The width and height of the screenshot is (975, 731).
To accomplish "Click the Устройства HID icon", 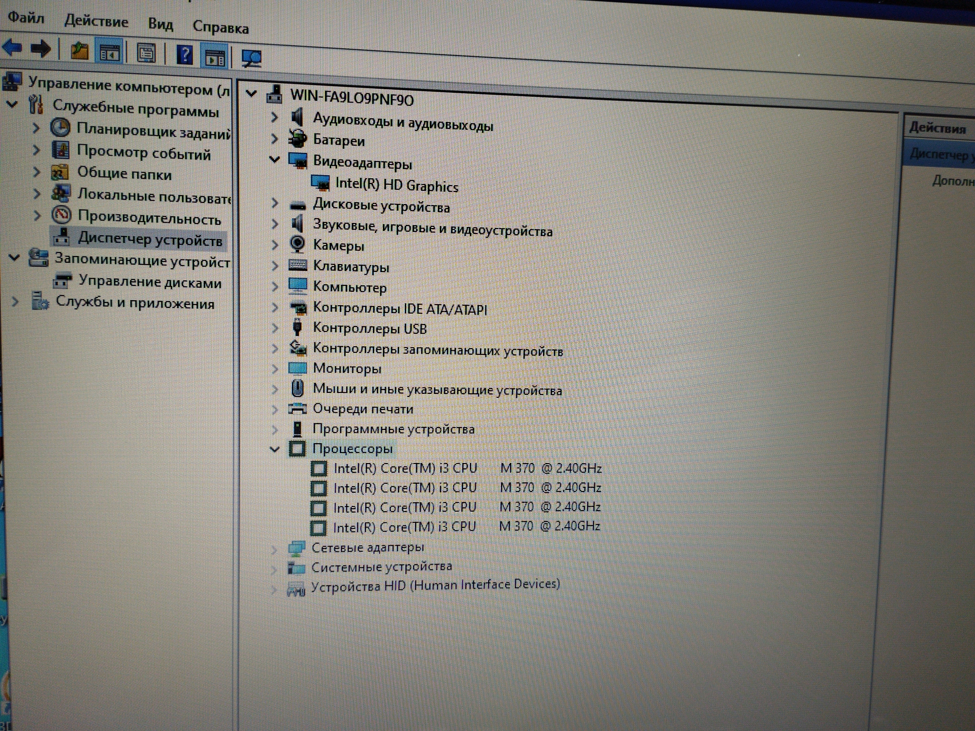I will click(x=296, y=589).
